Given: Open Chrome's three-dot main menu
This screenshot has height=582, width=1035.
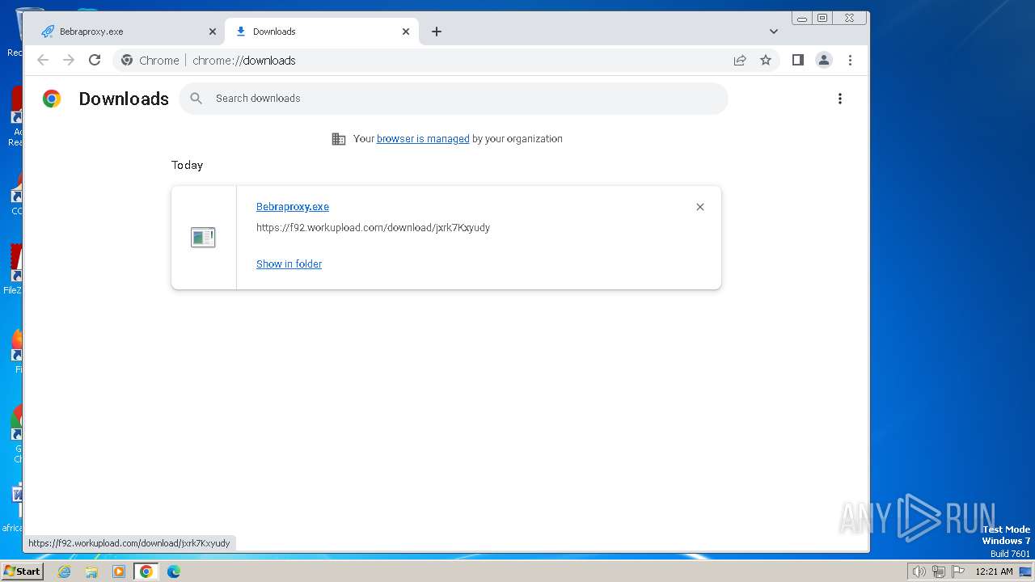Looking at the screenshot, I should [x=850, y=60].
